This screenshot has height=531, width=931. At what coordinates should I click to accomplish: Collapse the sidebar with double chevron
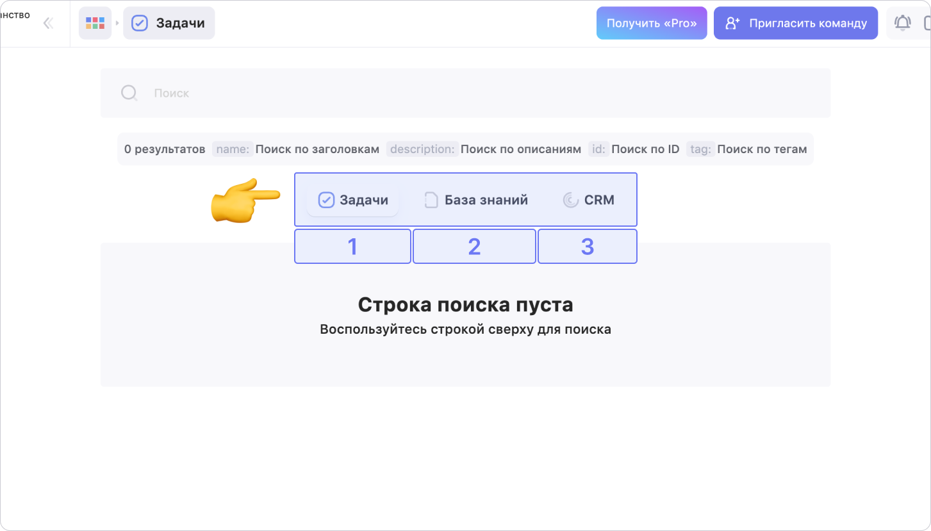pos(47,24)
